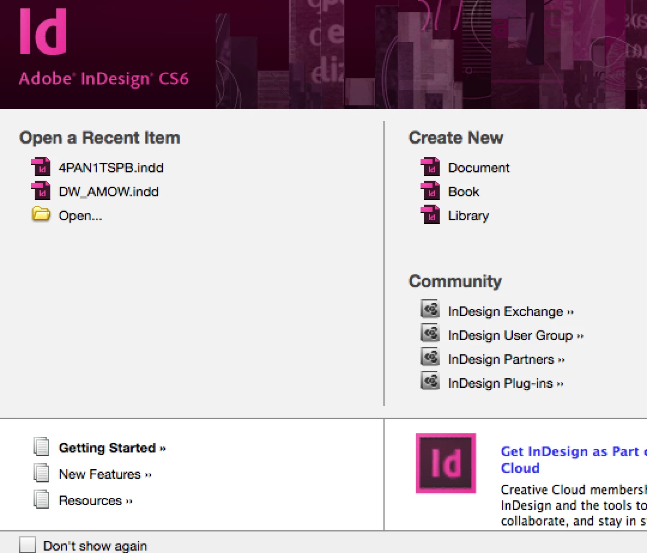The height and width of the screenshot is (553, 647).
Task: Click the yellow folder Open icon
Action: (41, 214)
